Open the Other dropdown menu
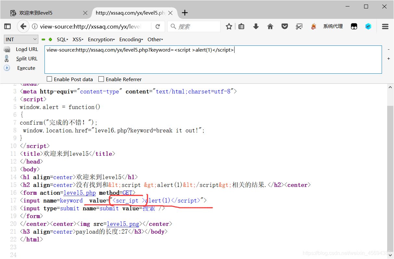This screenshot has width=394, height=259. click(155, 39)
